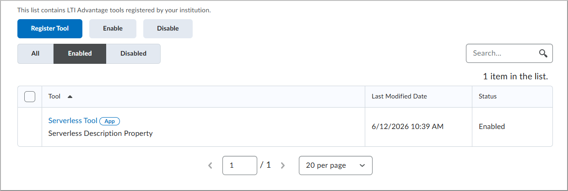Click the Tool column header label
568x191 pixels.
coord(54,97)
